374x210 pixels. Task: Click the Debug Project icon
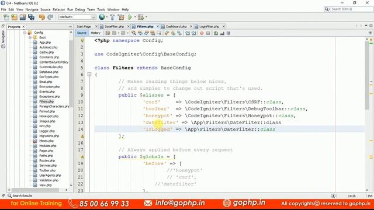141,17
